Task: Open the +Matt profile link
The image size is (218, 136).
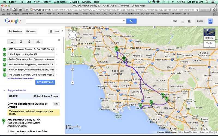Action: 174,21
